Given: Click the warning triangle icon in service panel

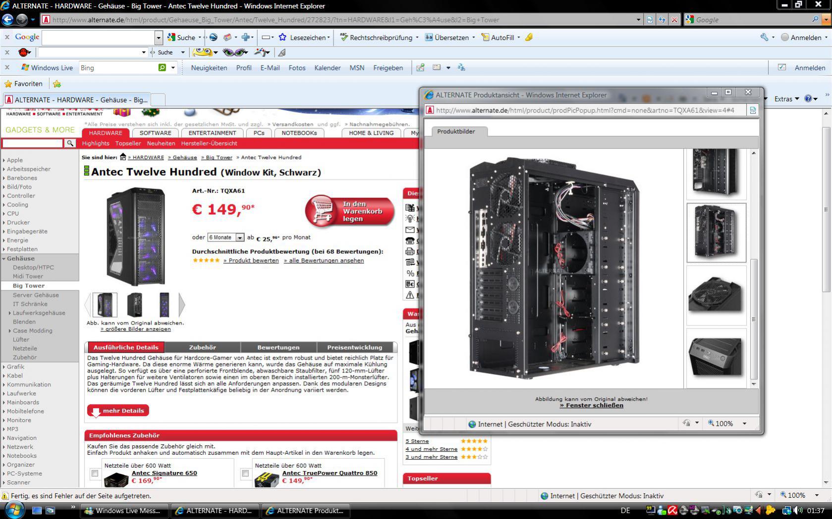Looking at the screenshot, I should point(410,295).
